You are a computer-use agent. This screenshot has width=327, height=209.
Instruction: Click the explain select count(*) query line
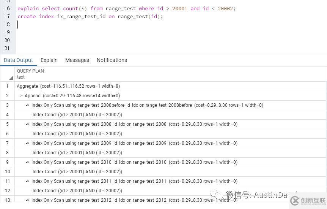(126, 9)
